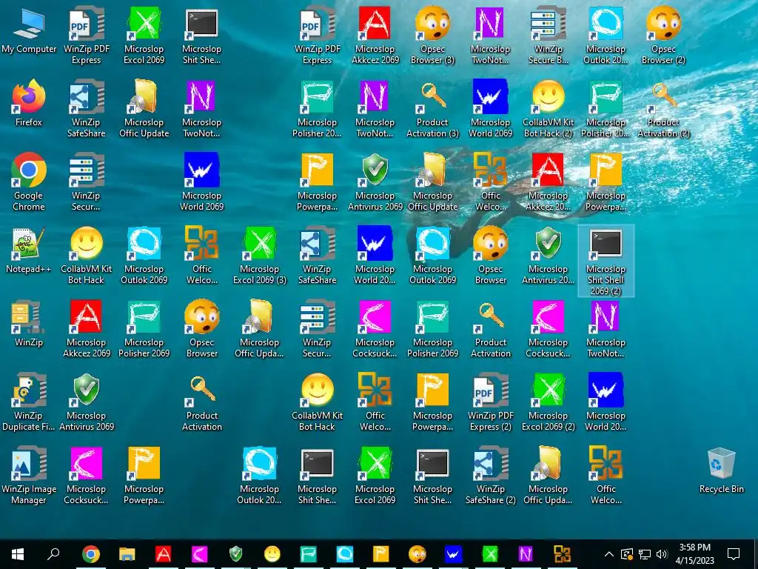This screenshot has width=758, height=569.
Task: Click highlighted Microslop Shit Shell 2069 (2) icon
Action: (x=606, y=260)
